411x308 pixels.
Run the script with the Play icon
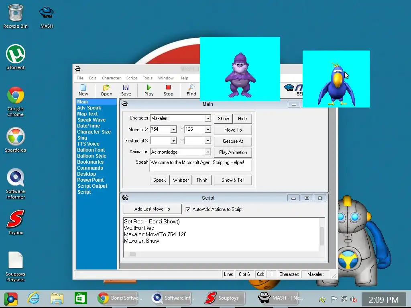[x=149, y=90]
